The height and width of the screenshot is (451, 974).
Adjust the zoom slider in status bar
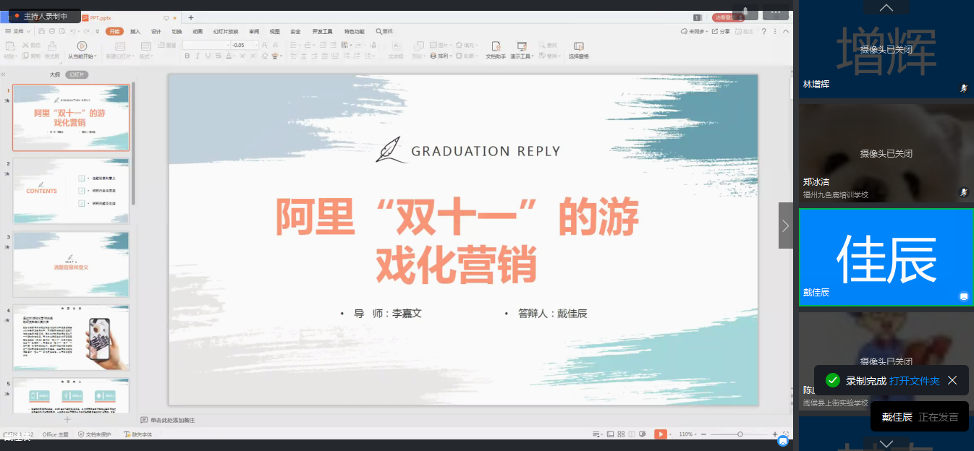(x=740, y=434)
